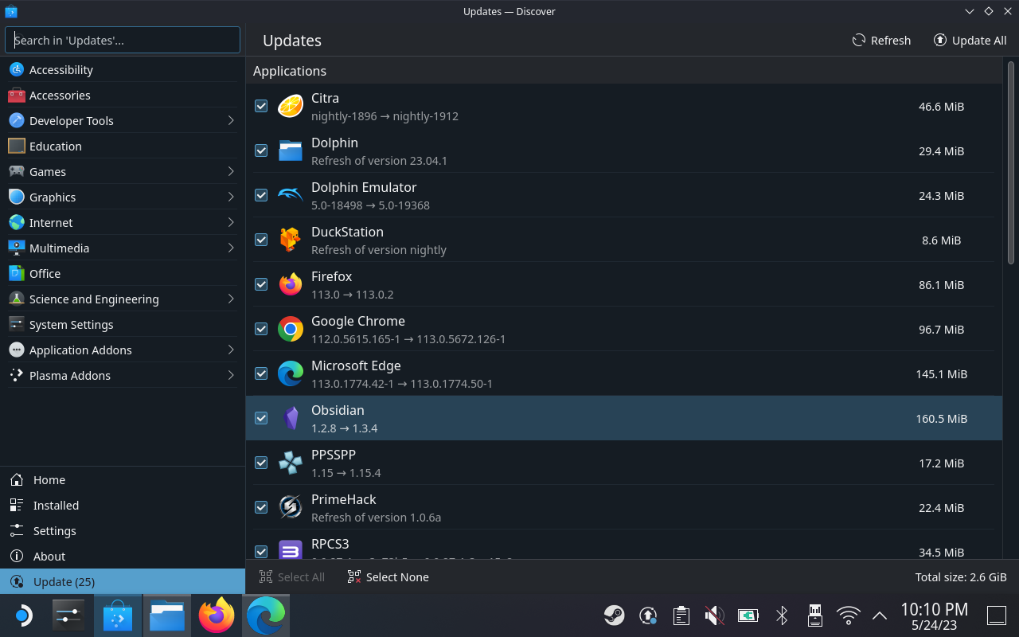Unmute audio via the tray volume icon
The image size is (1019, 637).
pyautogui.click(x=714, y=615)
